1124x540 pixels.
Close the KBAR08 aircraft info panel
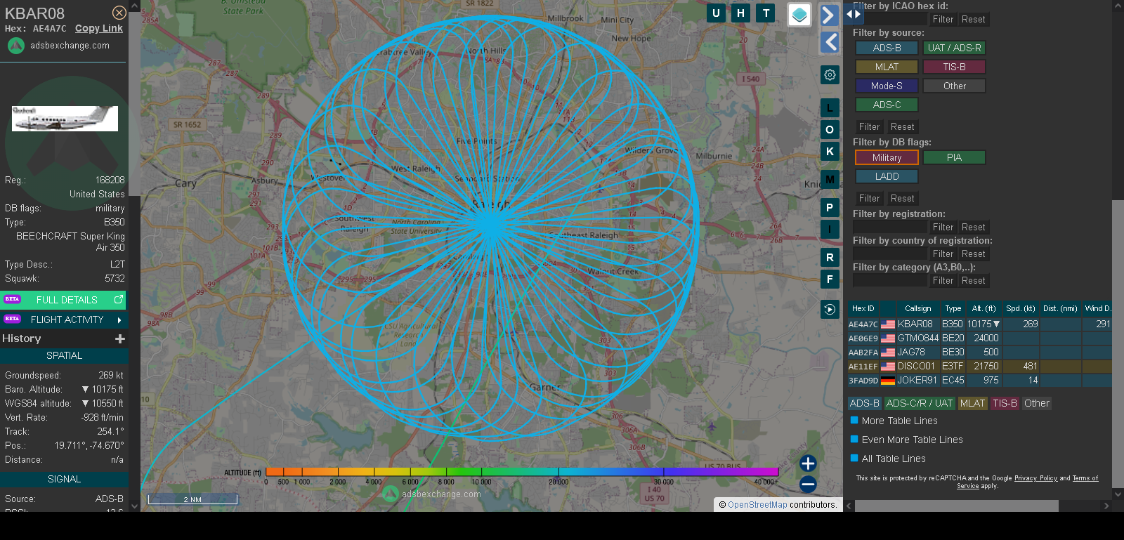[119, 13]
